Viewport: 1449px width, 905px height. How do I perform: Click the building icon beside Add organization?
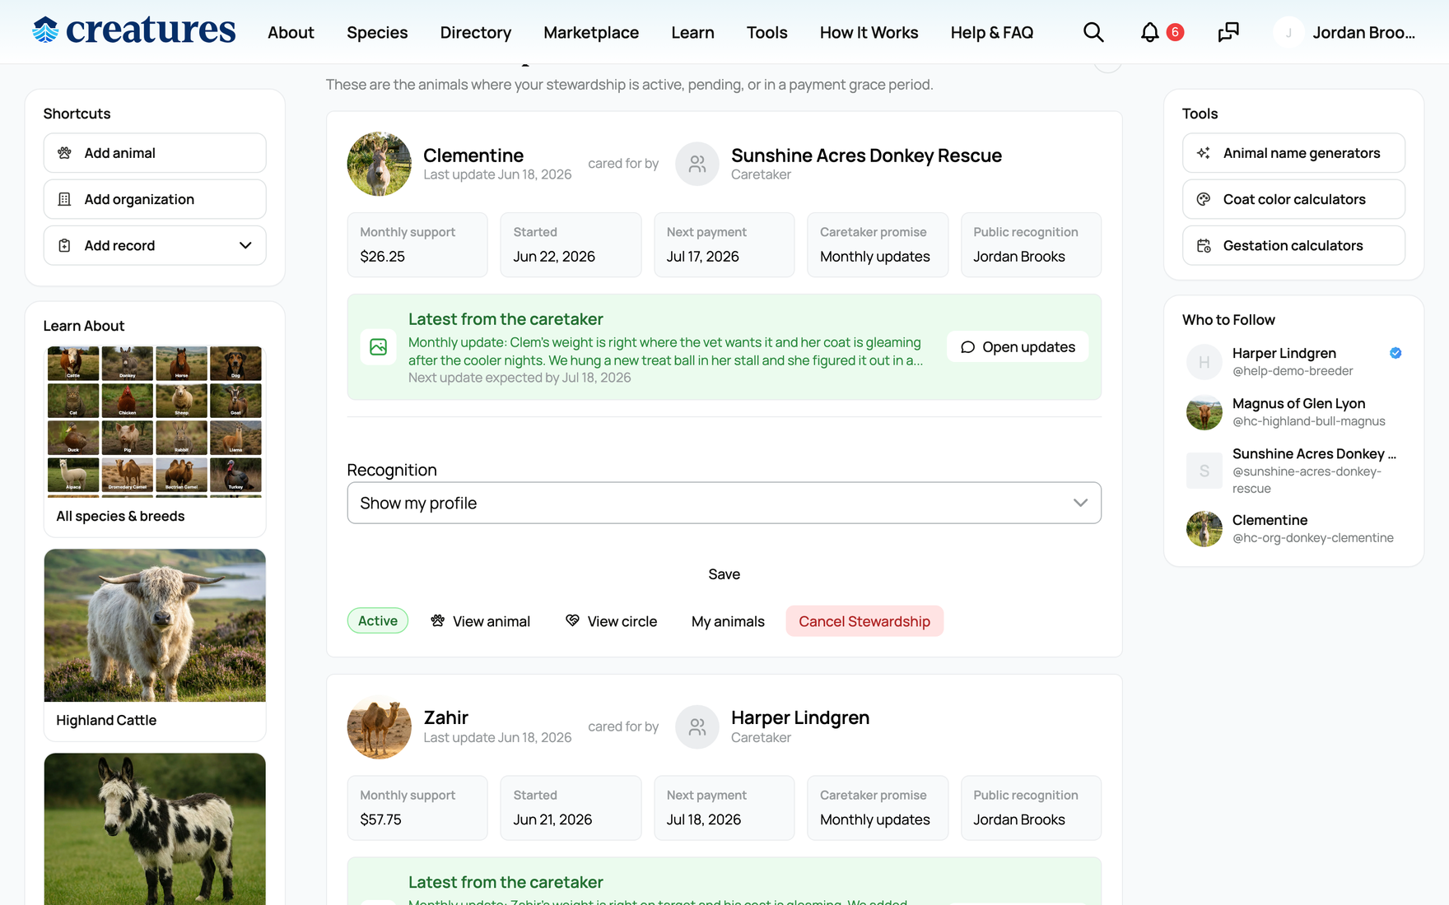64,199
